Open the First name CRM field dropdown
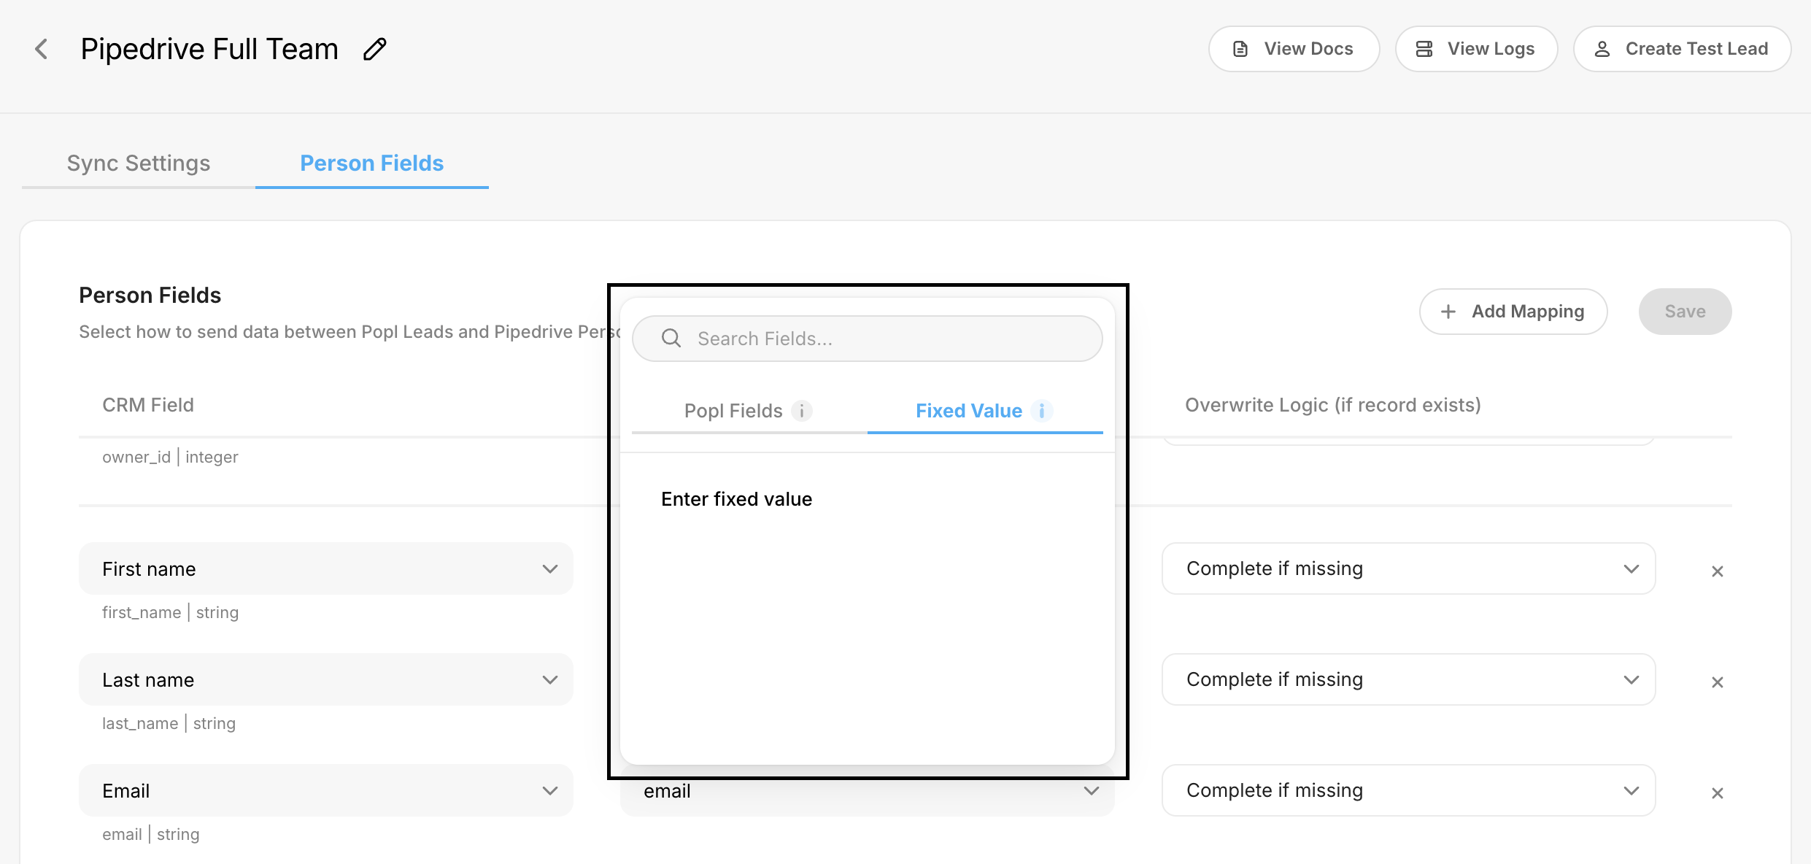Screen dimensions: 1811x864 click(325, 568)
